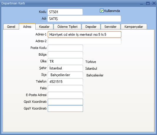Focus the Faks input field
Viewport: 157px width, 135px height.
[65, 88]
